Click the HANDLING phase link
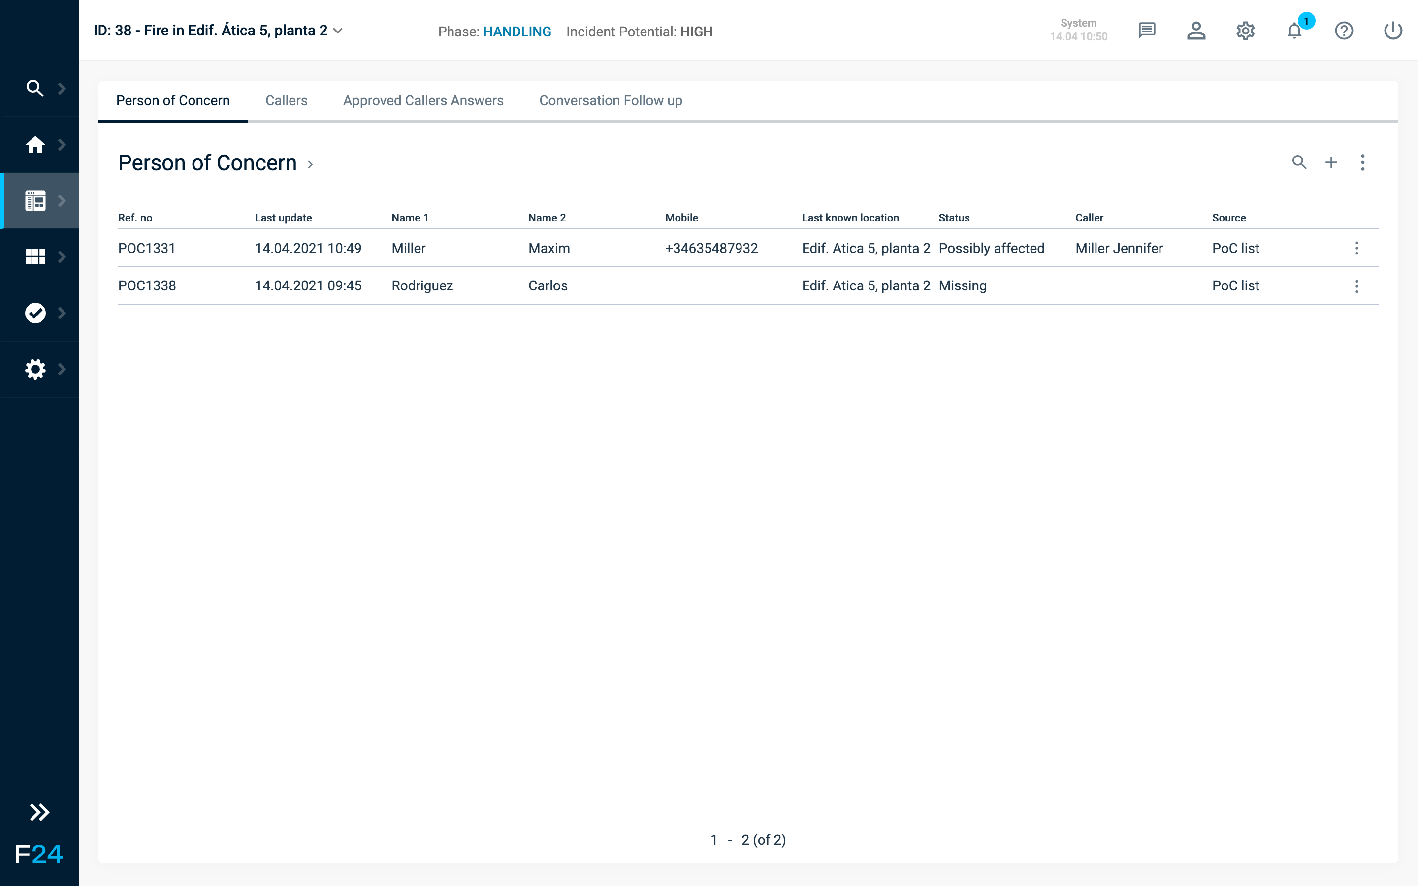 tap(517, 32)
